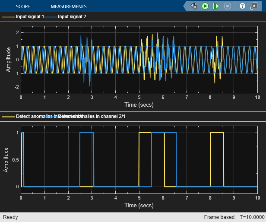Click the Stop simulation button
The image size is (266, 222).
pos(227,6)
